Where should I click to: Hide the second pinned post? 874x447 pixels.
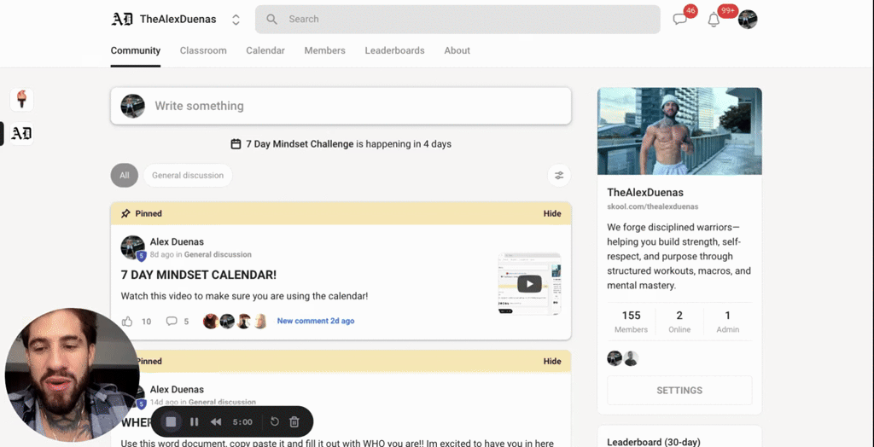(552, 361)
